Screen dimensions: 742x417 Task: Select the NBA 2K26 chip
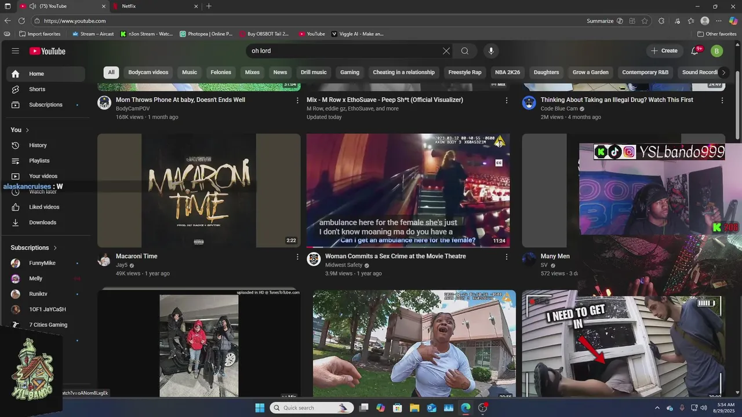pyautogui.click(x=508, y=72)
